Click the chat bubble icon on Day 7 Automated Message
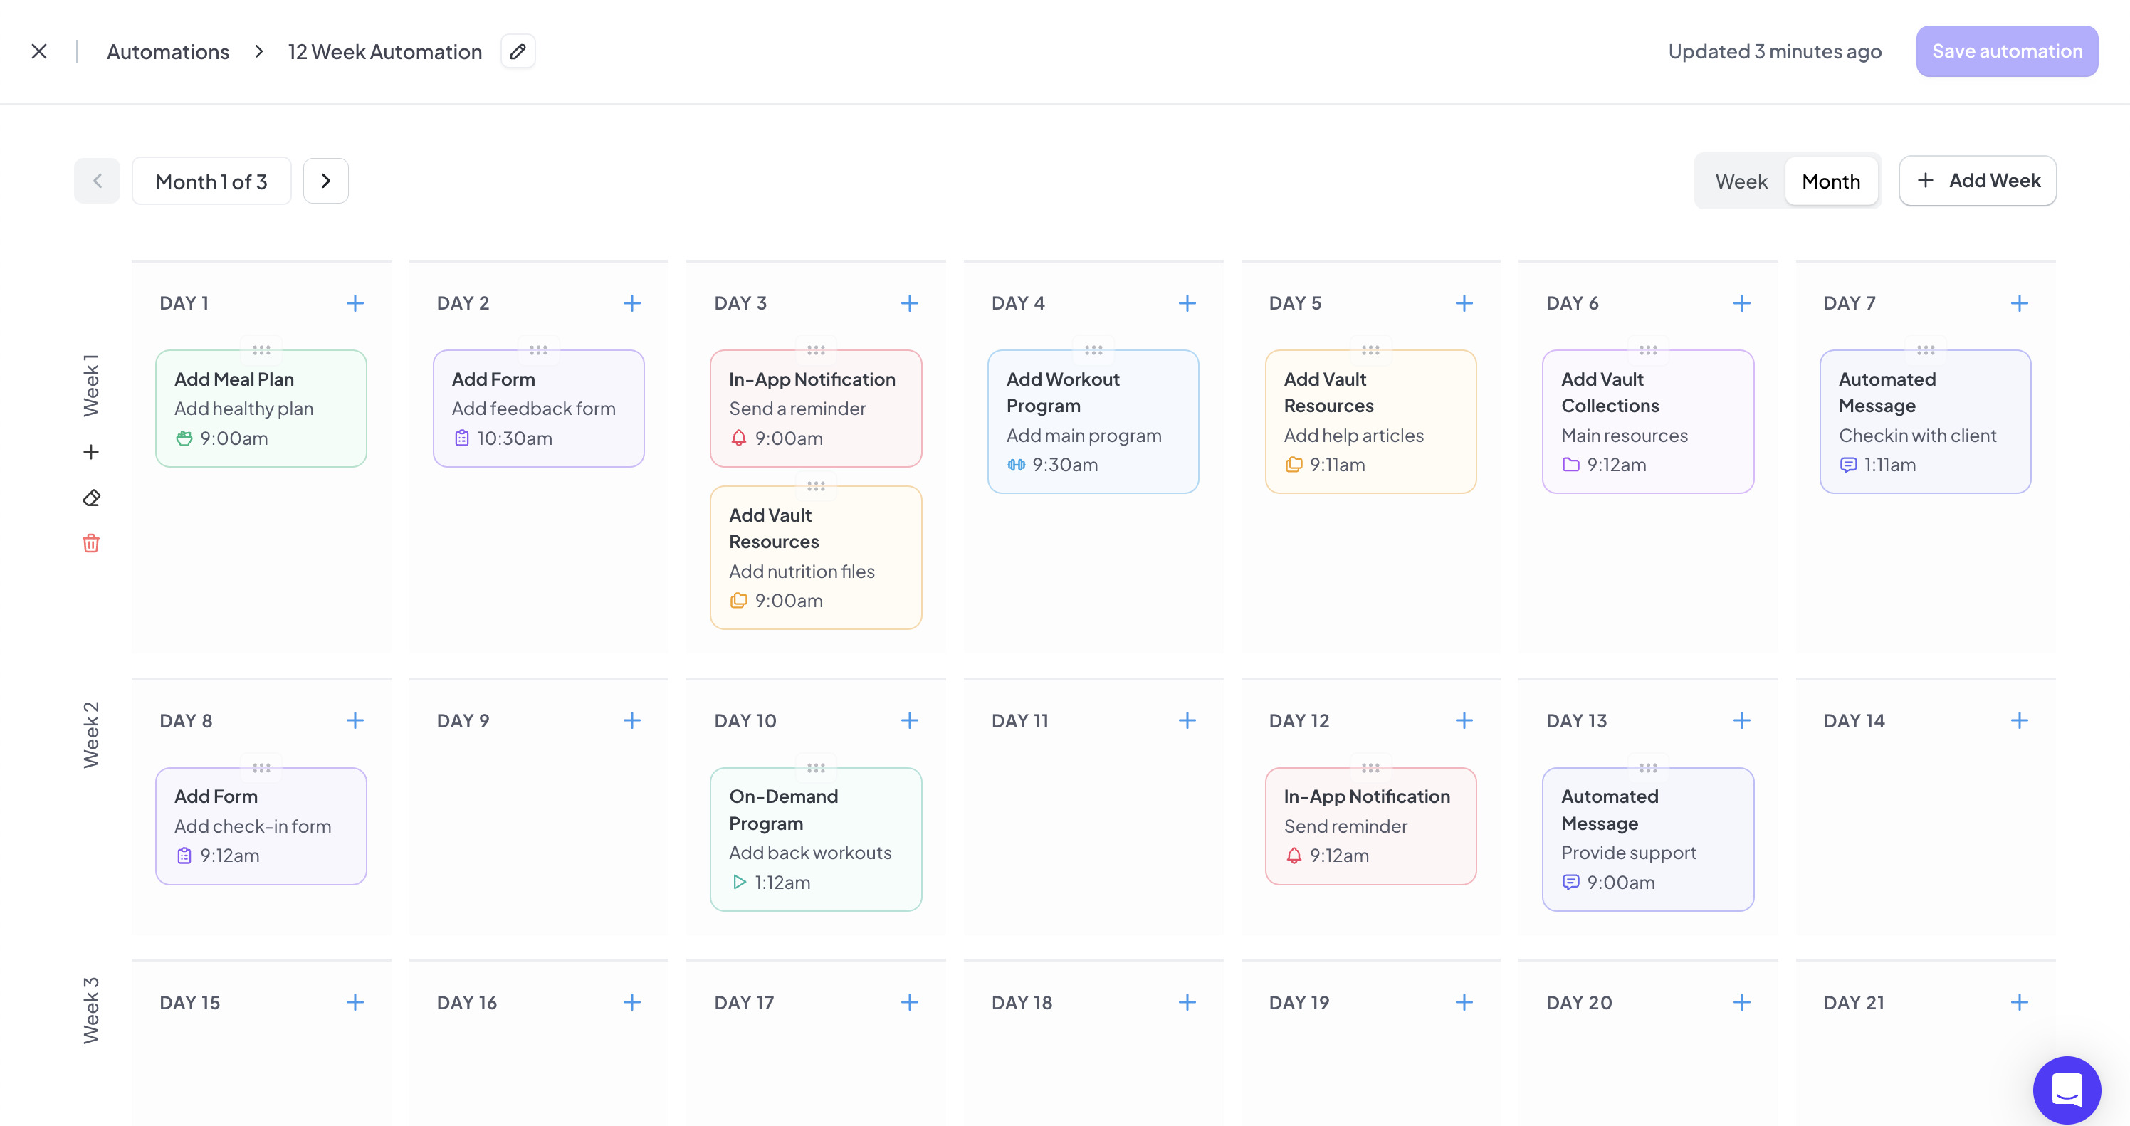Viewport: 2130px width, 1126px height. [1847, 465]
